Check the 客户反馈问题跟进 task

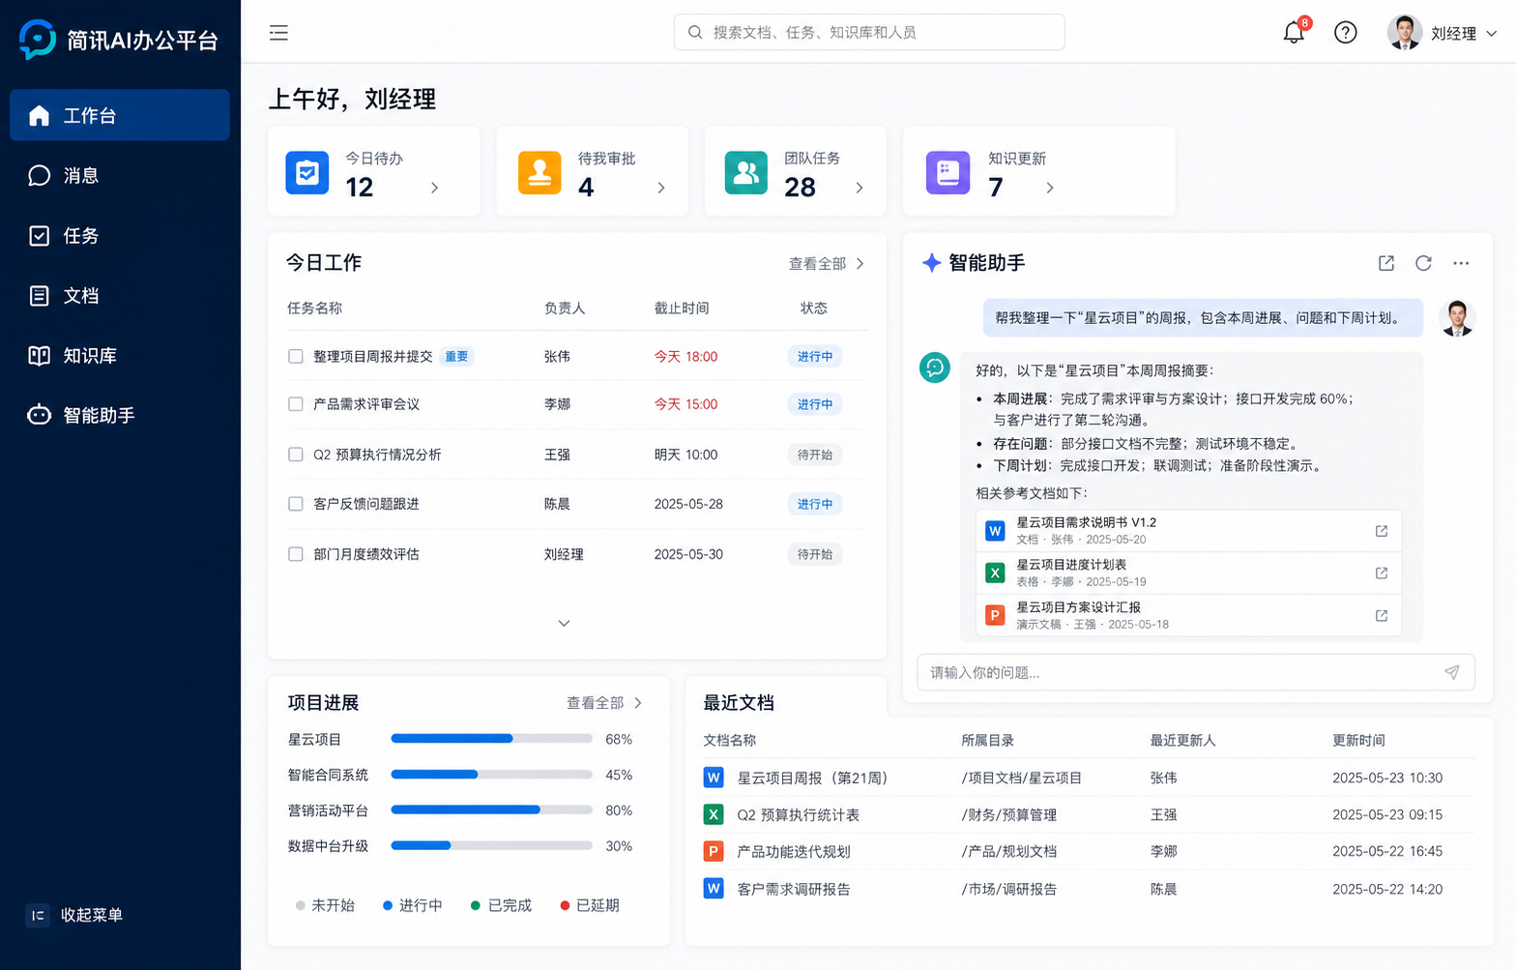point(296,504)
